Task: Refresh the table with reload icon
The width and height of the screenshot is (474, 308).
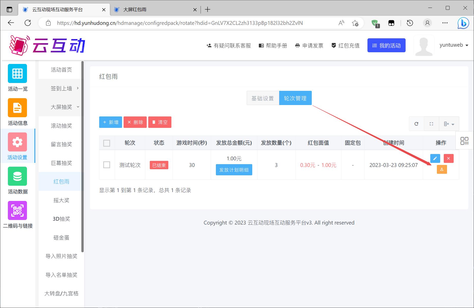Action: click(x=416, y=124)
